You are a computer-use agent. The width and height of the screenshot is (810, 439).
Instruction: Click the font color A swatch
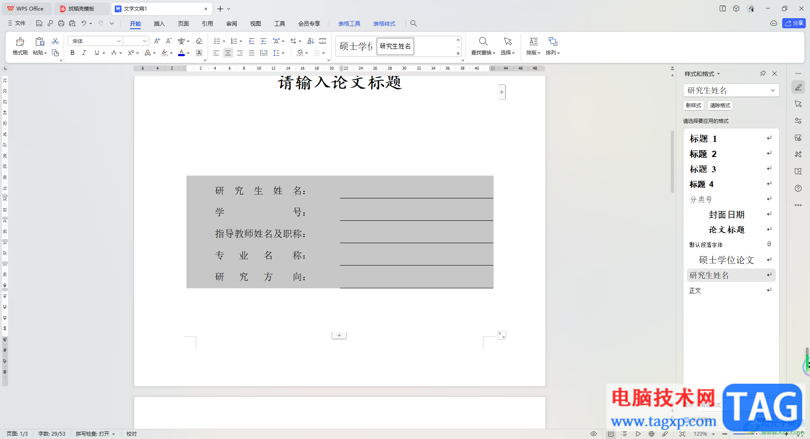[x=181, y=53]
